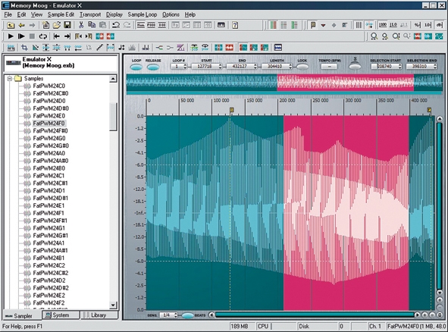Click the SELECTION END spinner arrows

[x=435, y=66]
